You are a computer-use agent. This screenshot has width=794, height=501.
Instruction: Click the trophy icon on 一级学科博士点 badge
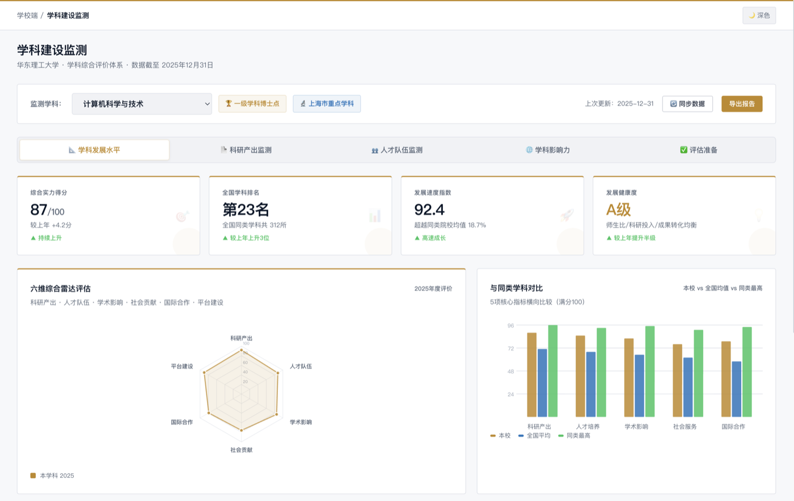point(229,104)
